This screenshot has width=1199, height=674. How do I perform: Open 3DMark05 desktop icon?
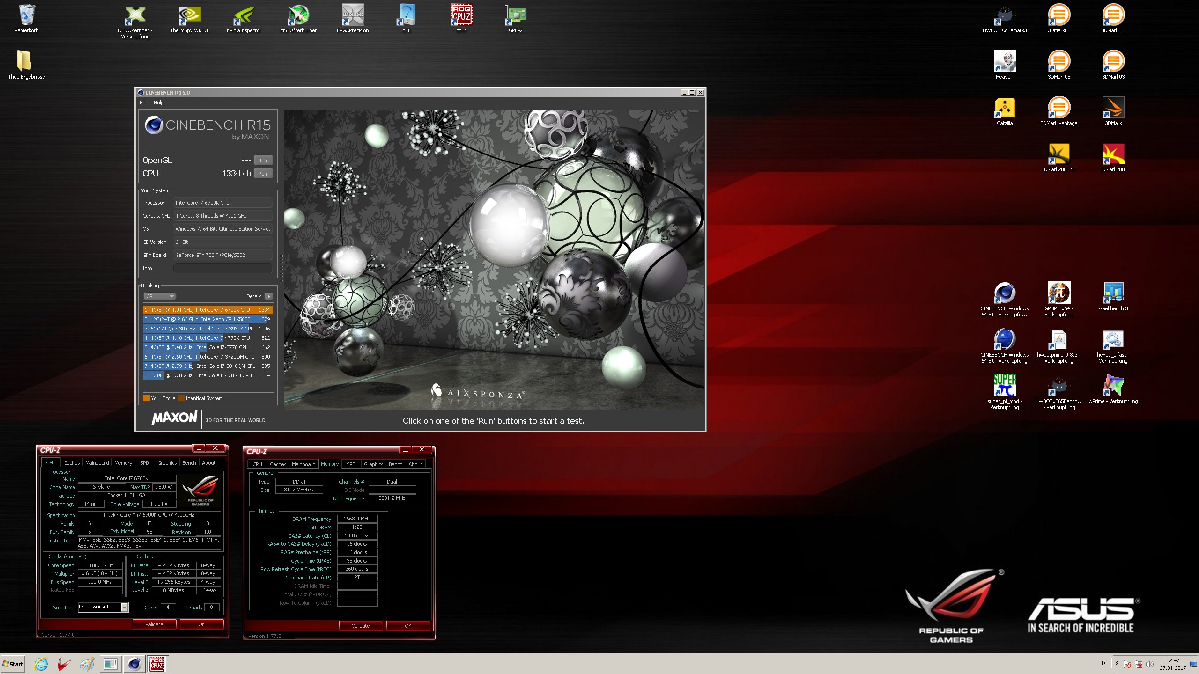(x=1059, y=65)
